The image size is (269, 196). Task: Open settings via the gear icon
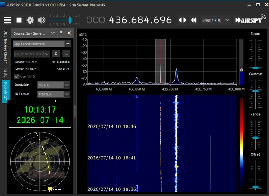(30, 20)
